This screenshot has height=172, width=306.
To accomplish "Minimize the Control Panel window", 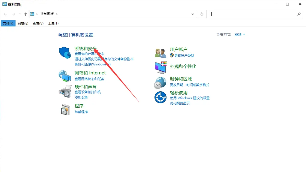I will [275, 4].
